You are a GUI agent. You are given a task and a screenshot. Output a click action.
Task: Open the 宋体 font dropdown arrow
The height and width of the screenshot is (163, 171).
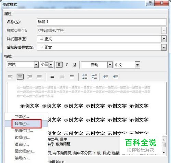(x=36, y=65)
